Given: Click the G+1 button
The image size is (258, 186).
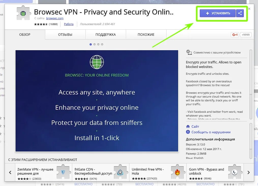Looking at the screenshot, I should (235, 35).
